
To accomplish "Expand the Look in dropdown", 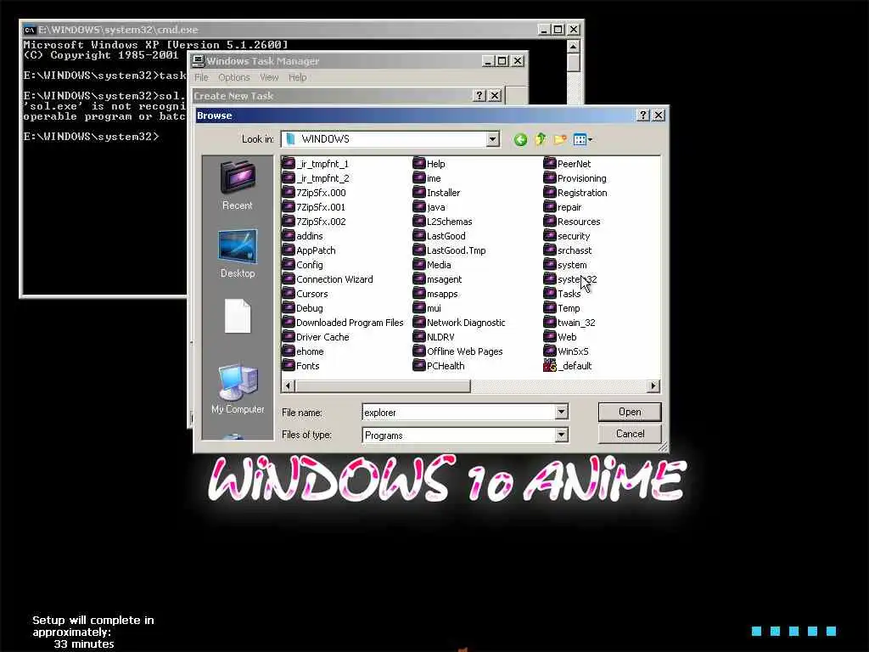I will pos(493,139).
